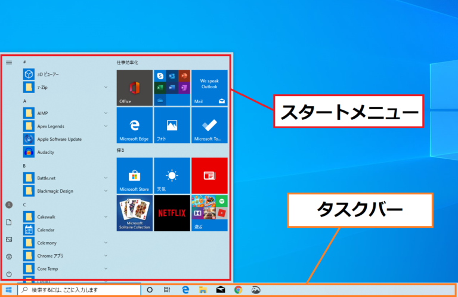Expand the Battle.net folder chevron
The height and width of the screenshot is (297, 458).
(106, 178)
